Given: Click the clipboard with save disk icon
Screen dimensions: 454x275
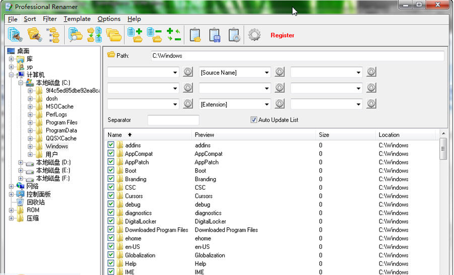Looking at the screenshot, I should coord(215,35).
